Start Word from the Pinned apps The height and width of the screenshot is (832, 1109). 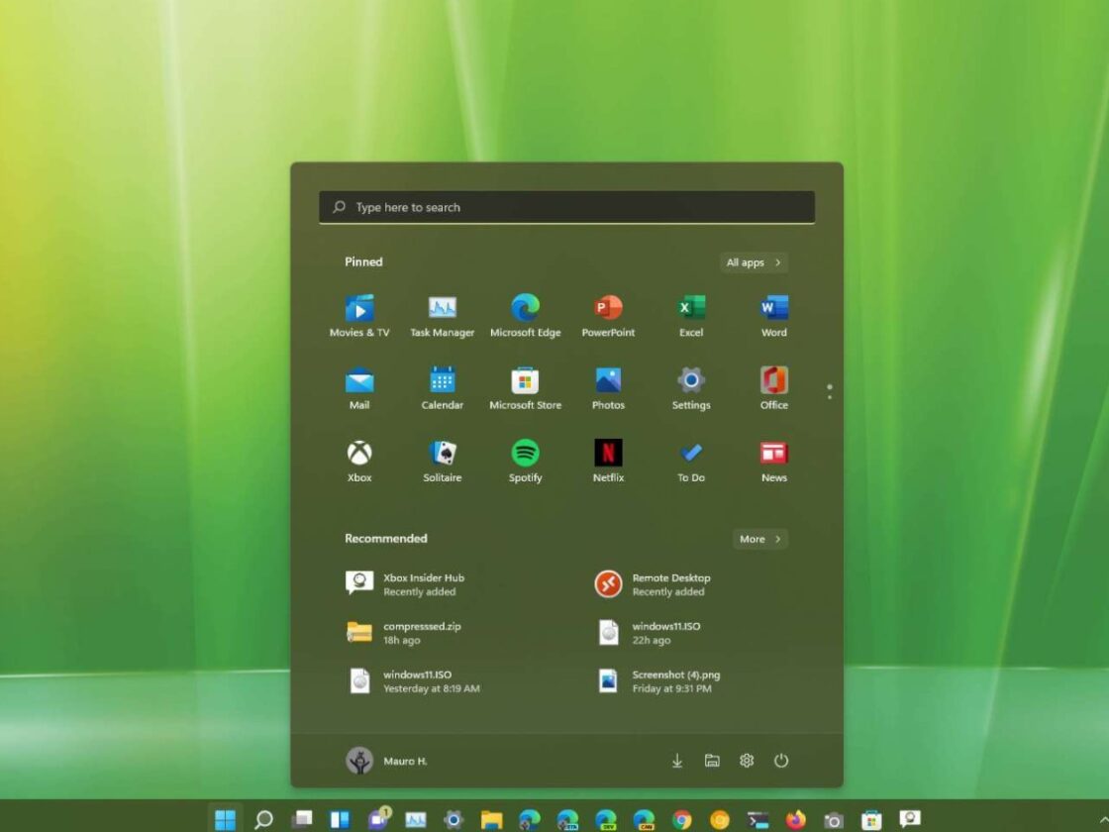(x=773, y=316)
